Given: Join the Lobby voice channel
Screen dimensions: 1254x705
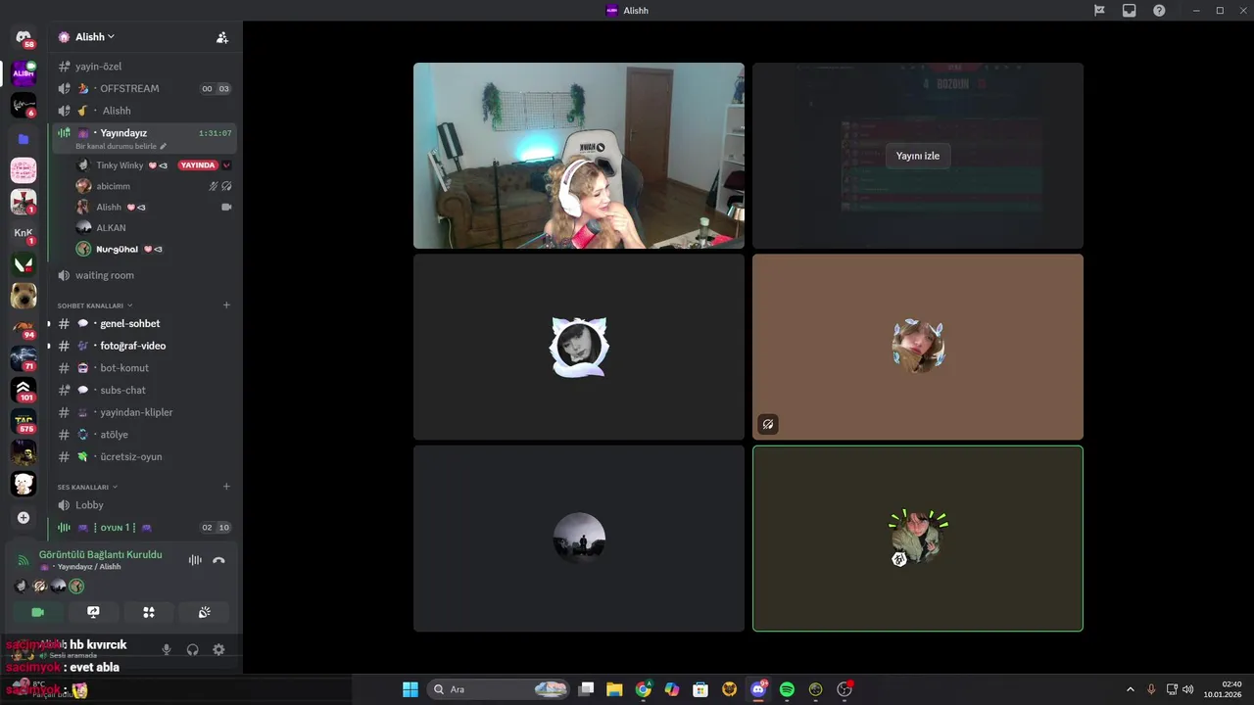Looking at the screenshot, I should click(x=143, y=505).
